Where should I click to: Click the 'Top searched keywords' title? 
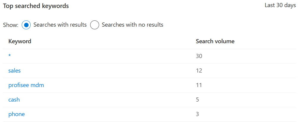tap(36, 6)
